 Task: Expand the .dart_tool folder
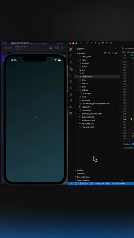pyautogui.click(x=77, y=57)
